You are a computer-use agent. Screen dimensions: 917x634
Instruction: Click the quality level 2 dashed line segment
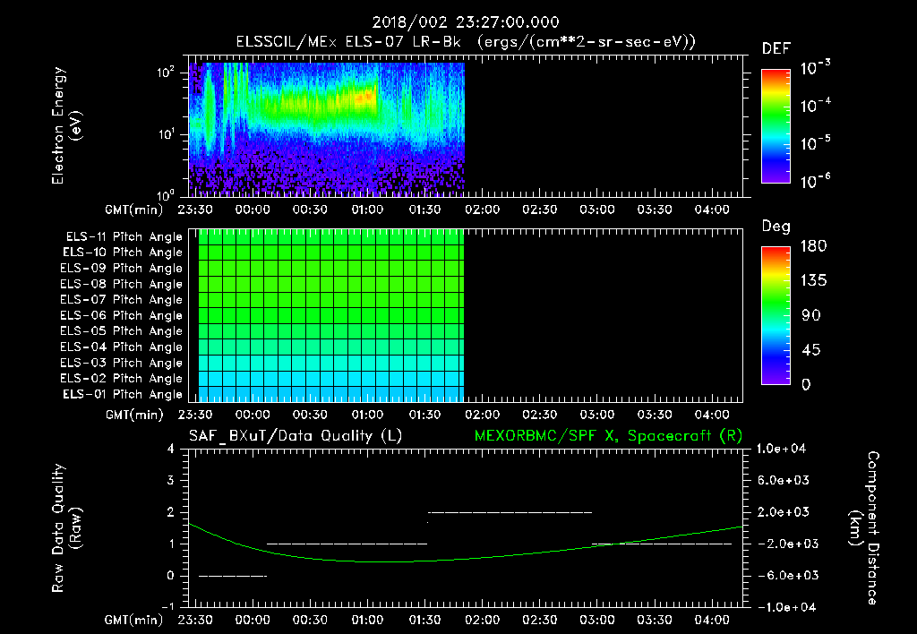click(x=510, y=512)
